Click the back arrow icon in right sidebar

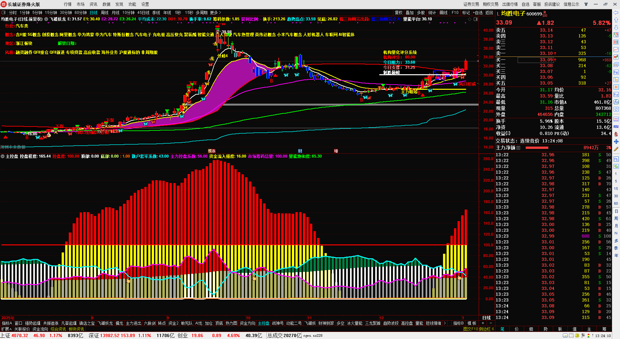point(616,13)
